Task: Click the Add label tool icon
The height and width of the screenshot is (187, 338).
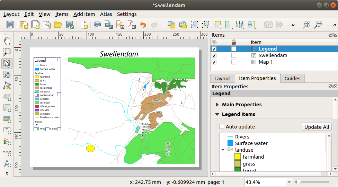Action: tap(7, 130)
